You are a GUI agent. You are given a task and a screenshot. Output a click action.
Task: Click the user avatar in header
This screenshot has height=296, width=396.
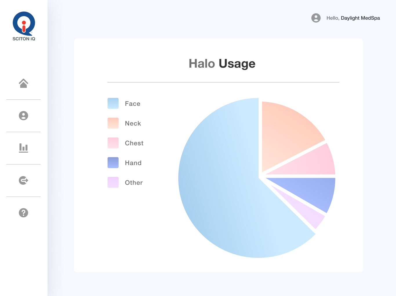coord(316,18)
